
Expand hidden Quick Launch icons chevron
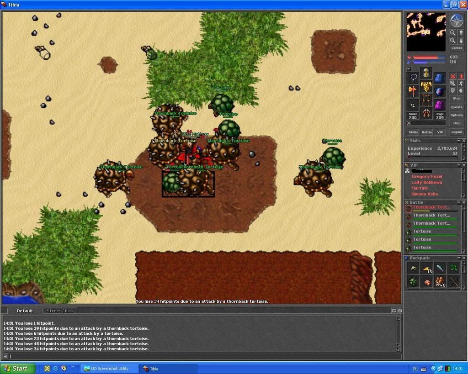[72, 367]
